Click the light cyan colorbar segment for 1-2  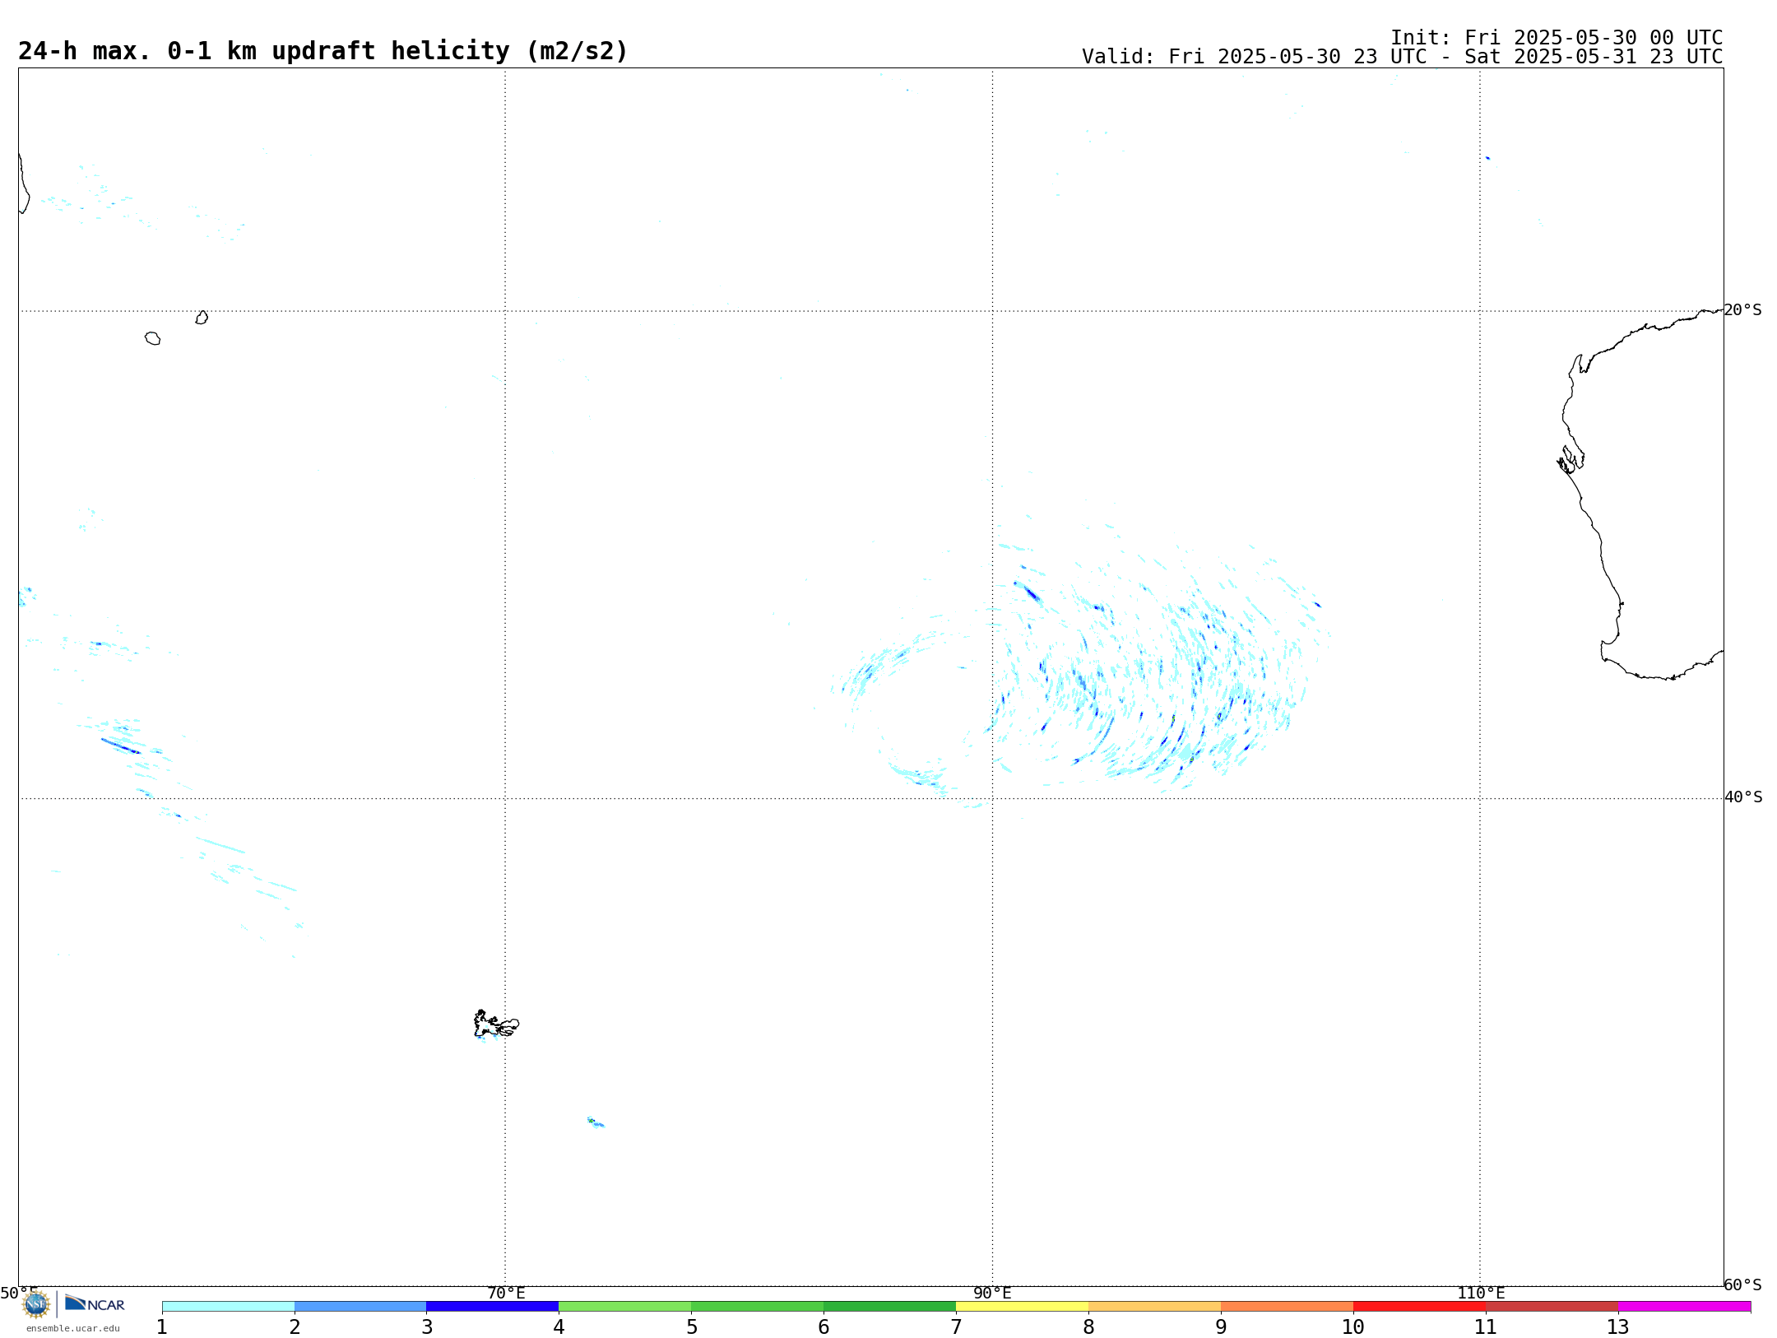click(x=228, y=1306)
